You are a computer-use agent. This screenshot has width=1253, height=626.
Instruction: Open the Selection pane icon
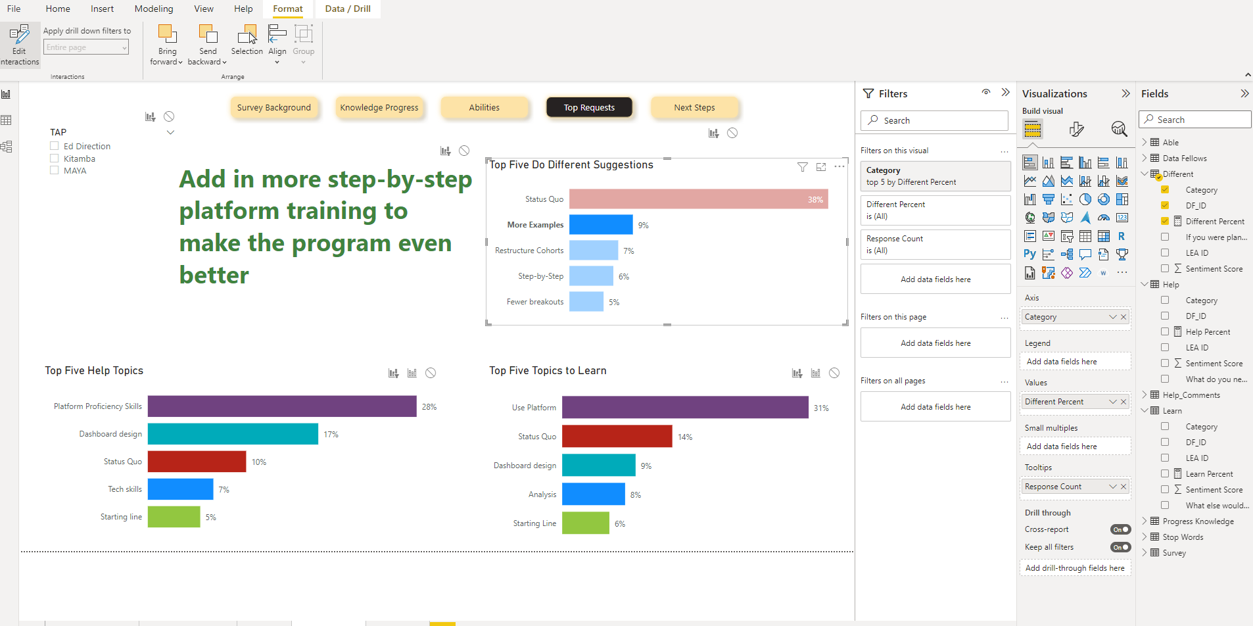point(247,34)
